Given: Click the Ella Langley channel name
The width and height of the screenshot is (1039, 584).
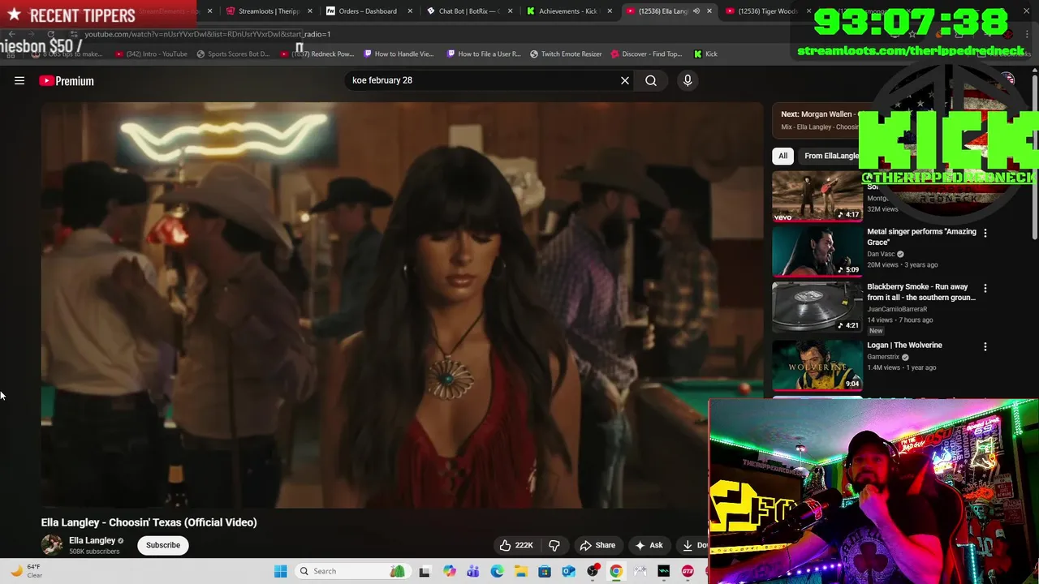Looking at the screenshot, I should click(92, 540).
